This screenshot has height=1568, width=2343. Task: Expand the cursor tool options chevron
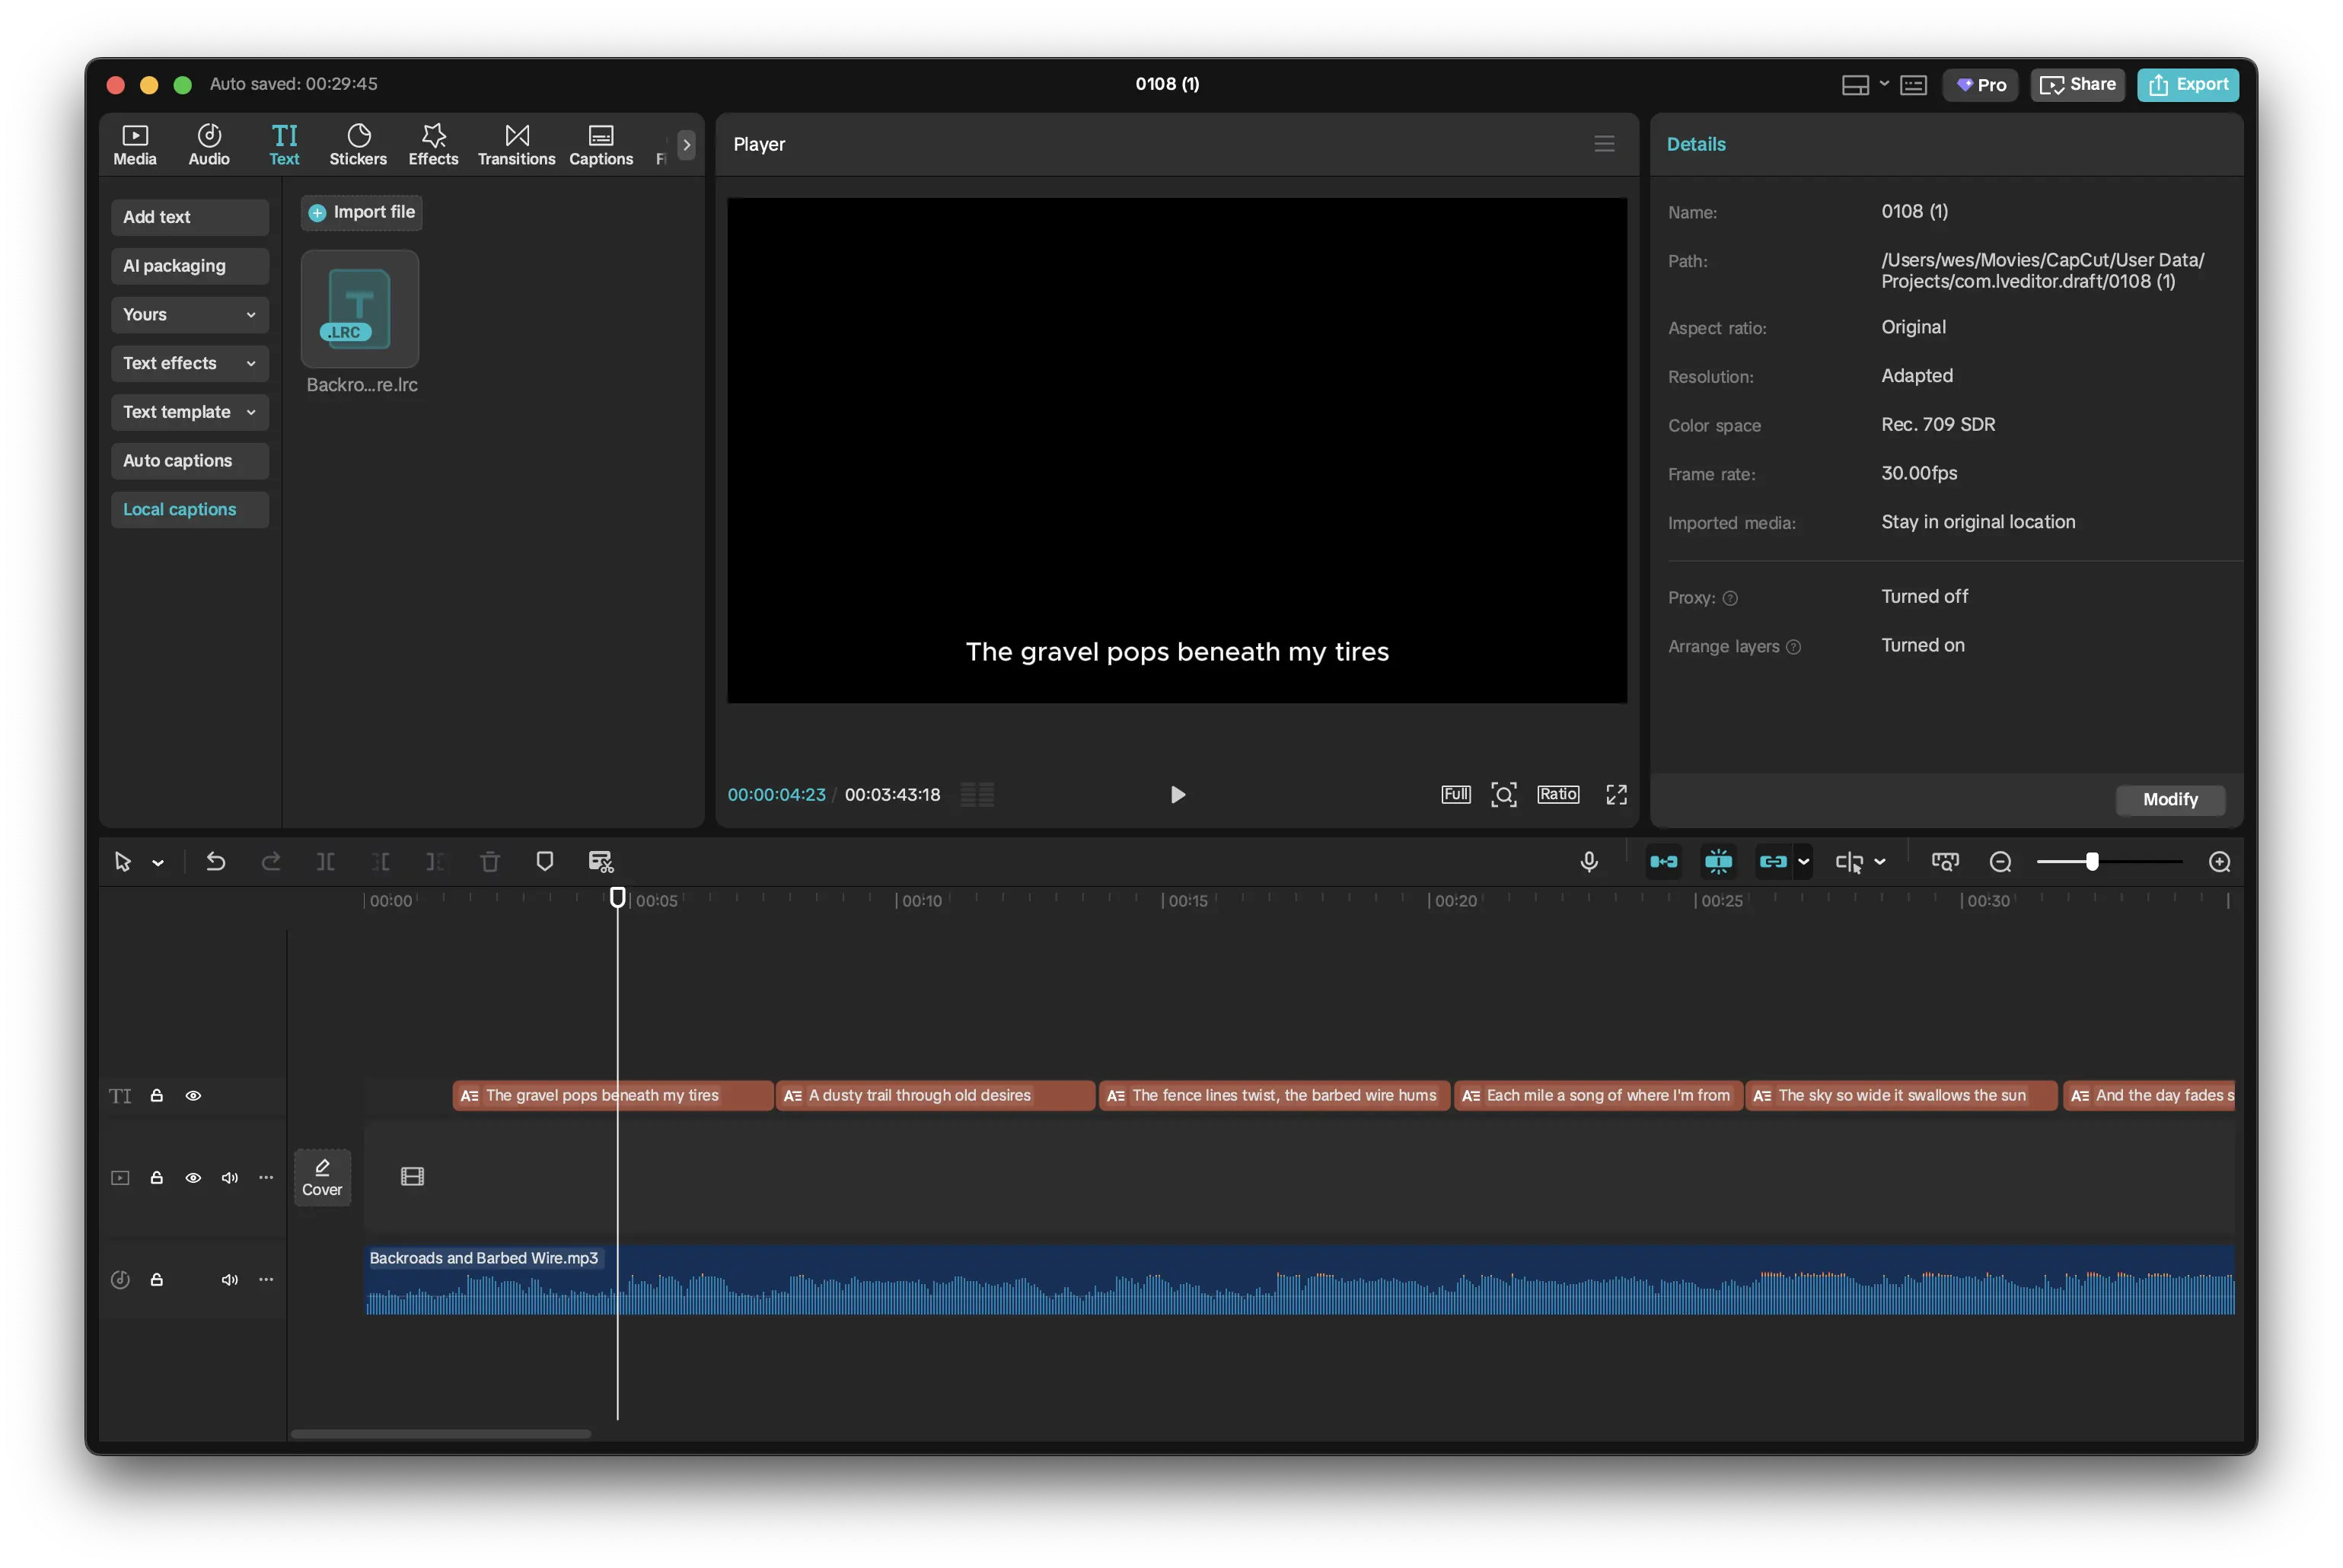(157, 861)
